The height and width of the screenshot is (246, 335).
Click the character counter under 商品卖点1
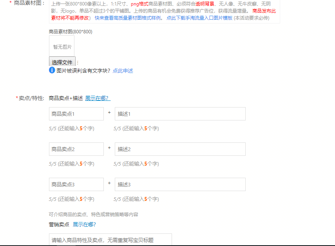tap(72, 128)
